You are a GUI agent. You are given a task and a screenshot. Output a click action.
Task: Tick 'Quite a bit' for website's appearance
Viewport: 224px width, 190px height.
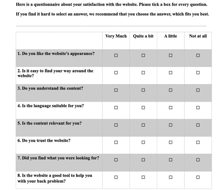point(143,55)
